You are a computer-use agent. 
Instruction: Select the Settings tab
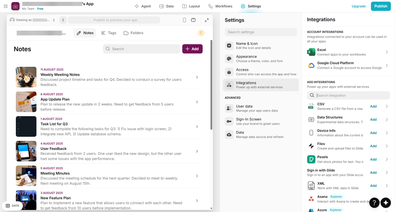pyautogui.click(x=251, y=6)
